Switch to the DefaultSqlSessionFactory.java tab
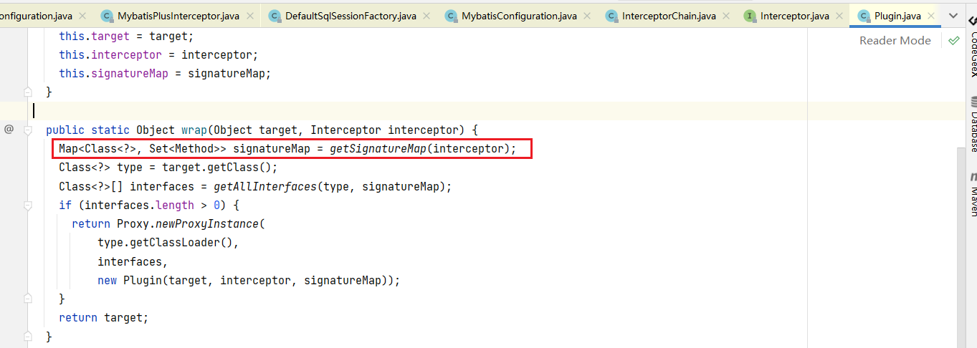 pos(350,16)
